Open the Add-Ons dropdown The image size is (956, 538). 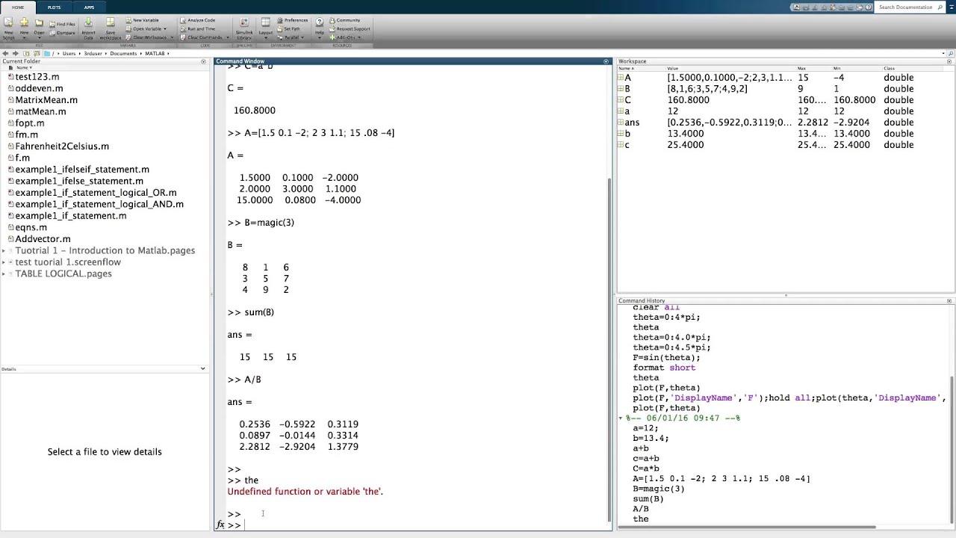(346, 37)
